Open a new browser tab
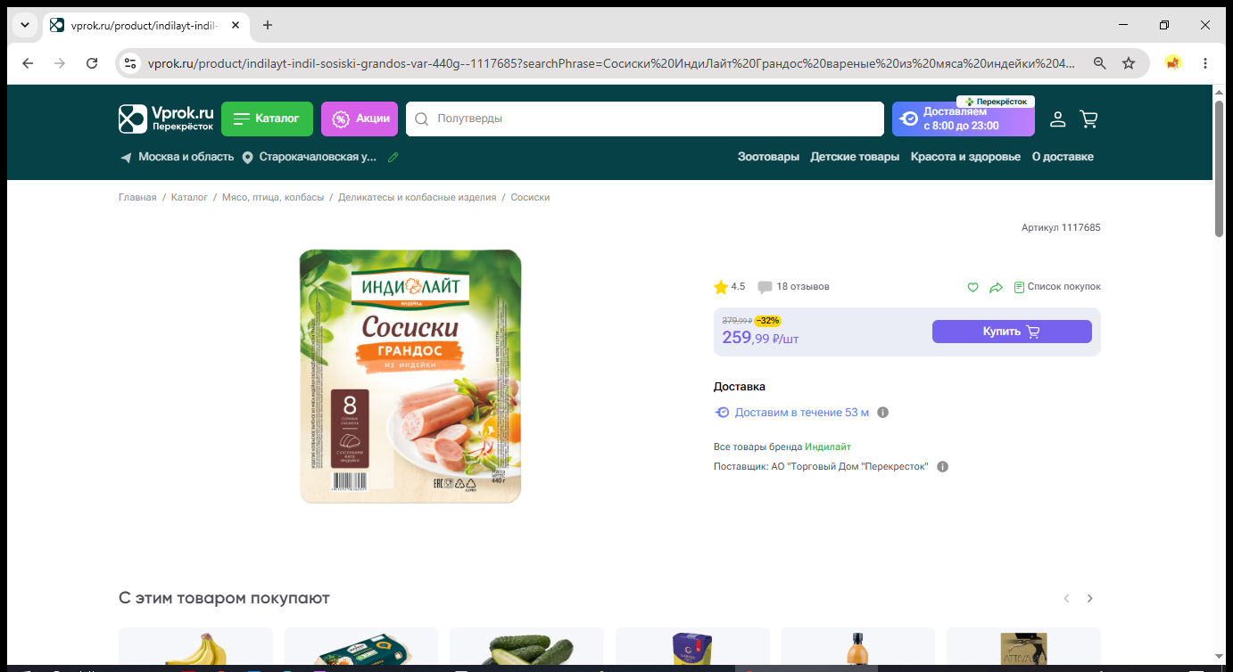Screen dimensions: 1233x672 pyautogui.click(x=268, y=25)
